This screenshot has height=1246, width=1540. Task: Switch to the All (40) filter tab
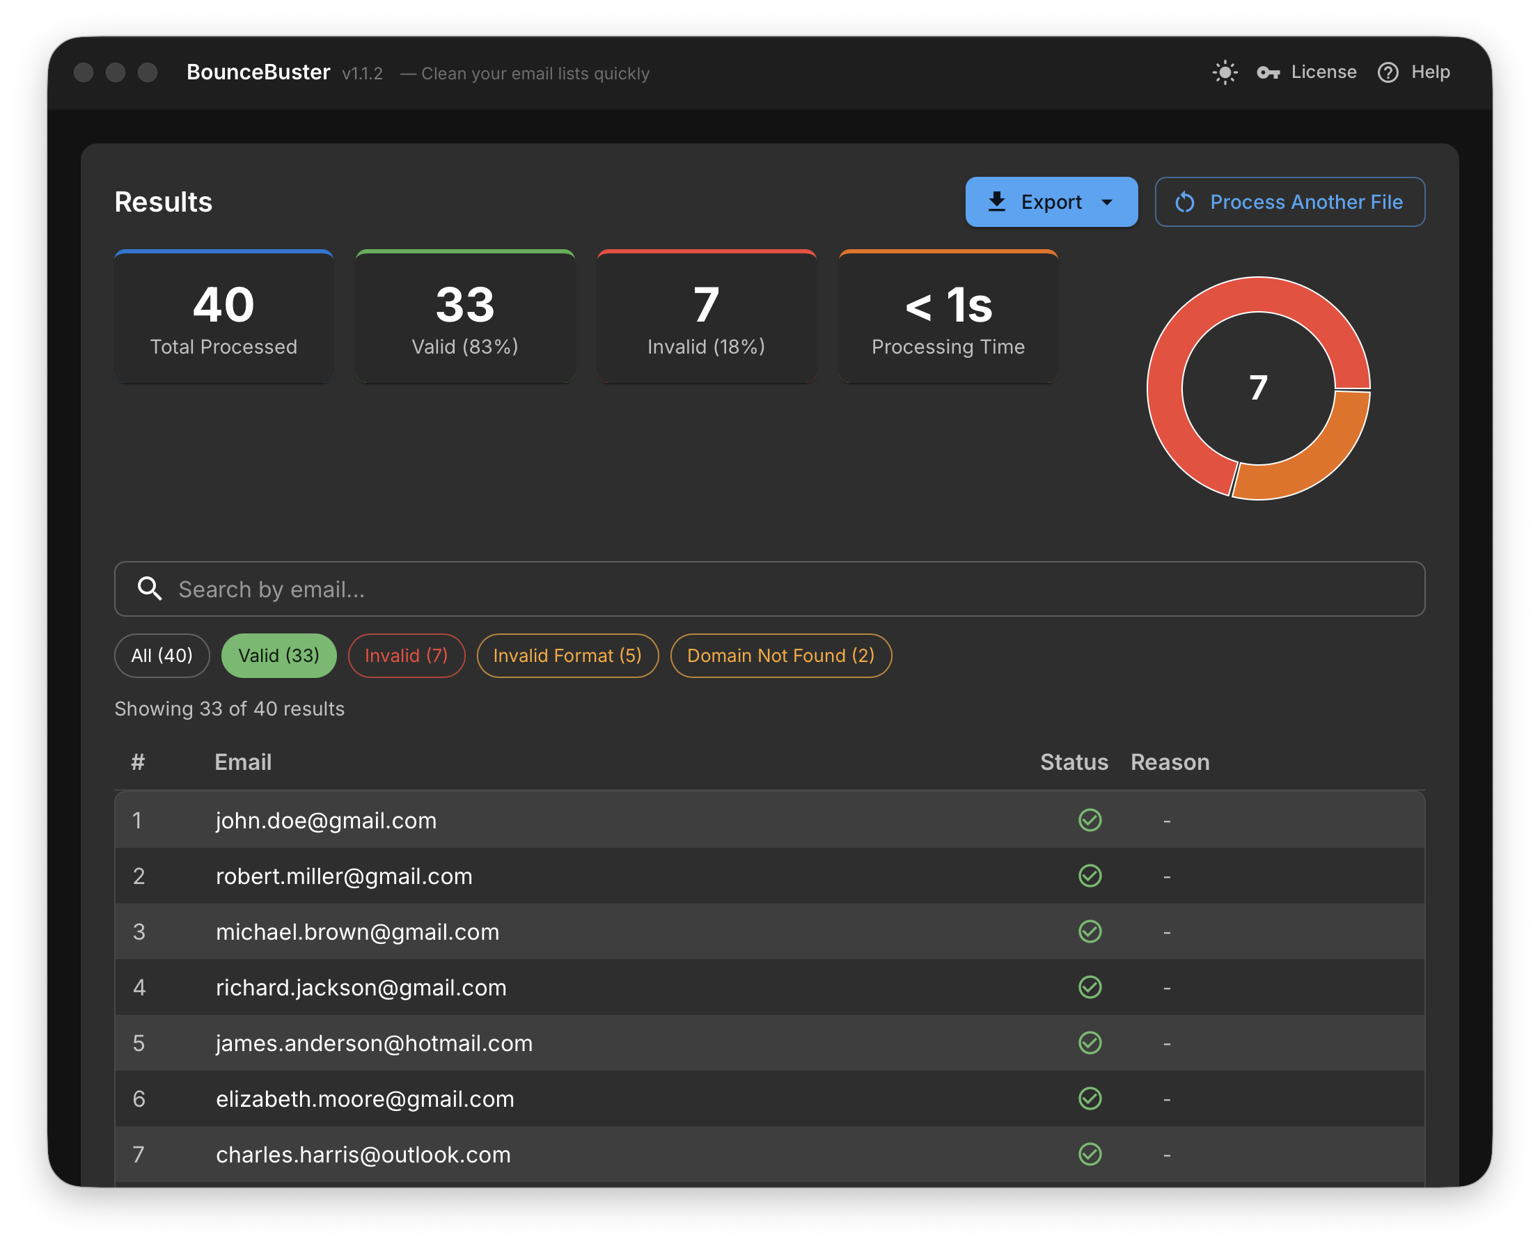162,655
